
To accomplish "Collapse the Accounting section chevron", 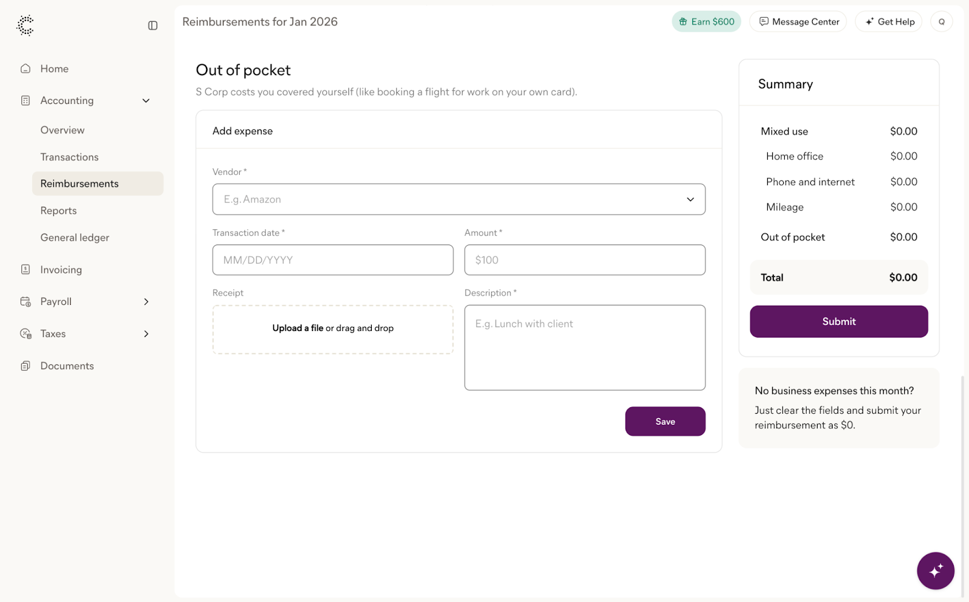I will tap(146, 100).
